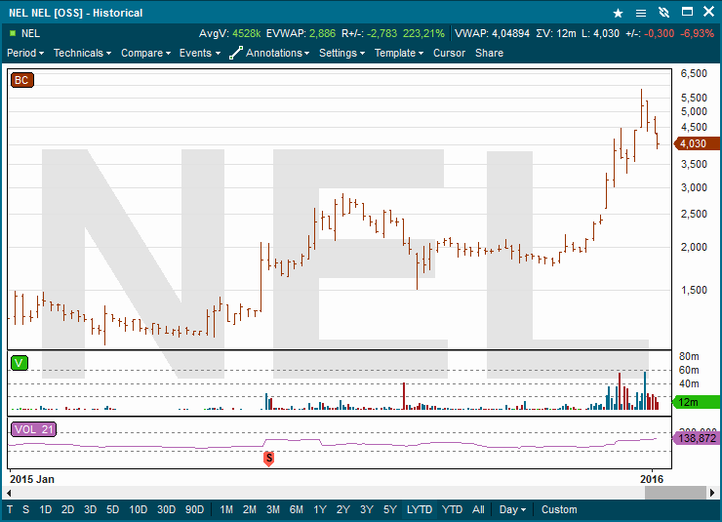Select the 3Y period
This screenshot has width=722, height=522.
pyautogui.click(x=367, y=509)
